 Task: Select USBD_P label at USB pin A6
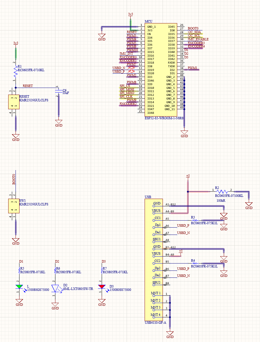coord(183,225)
